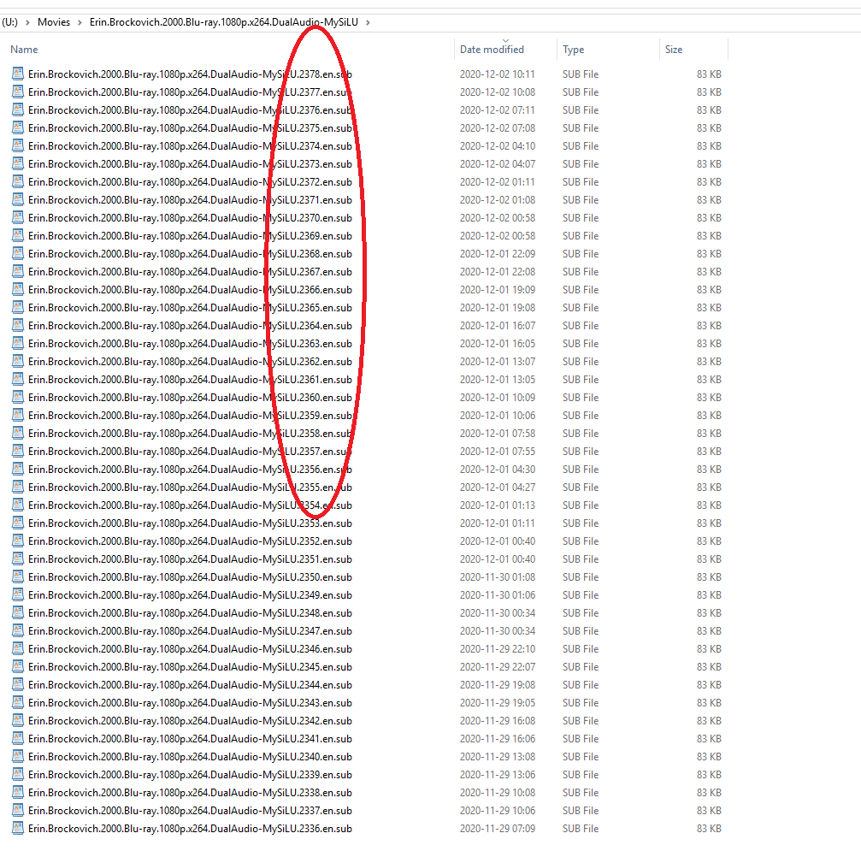Expand the chevron after Movies in breadcrumb
Viewport: 861px width, 851px height.
pos(80,22)
